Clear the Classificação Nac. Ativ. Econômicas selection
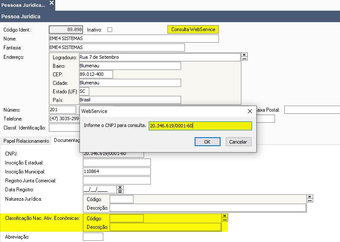 pyautogui.click(x=225, y=216)
